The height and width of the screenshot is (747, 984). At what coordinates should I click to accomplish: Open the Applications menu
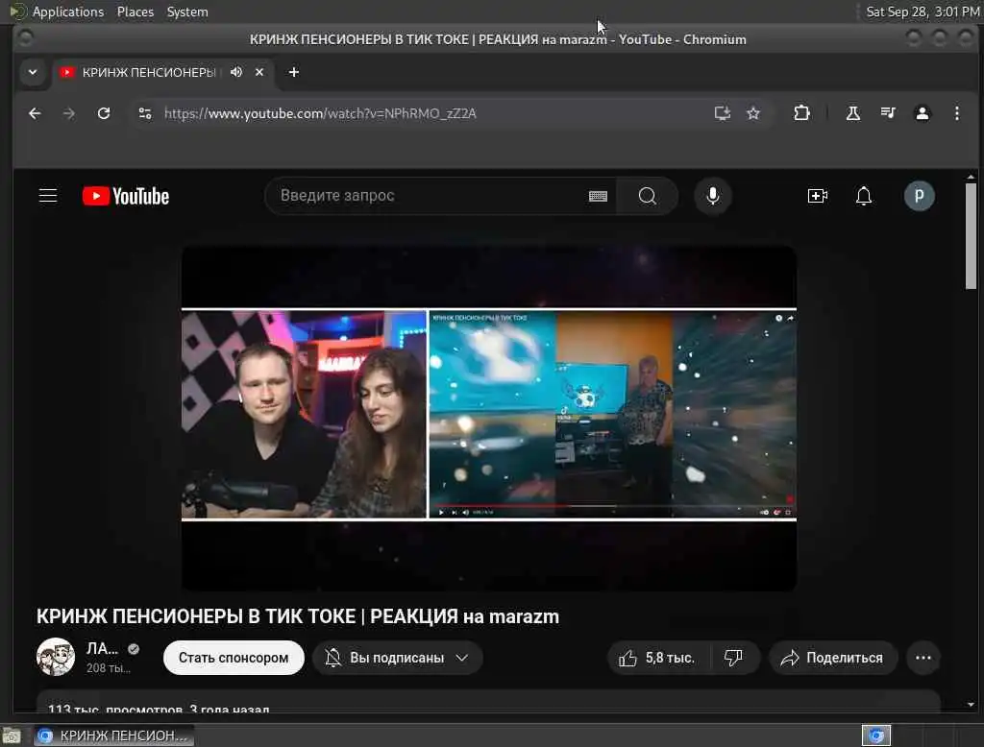point(68,12)
